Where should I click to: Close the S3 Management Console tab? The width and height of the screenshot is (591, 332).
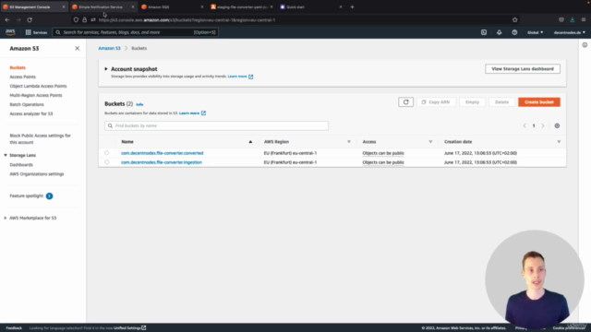tap(64, 6)
